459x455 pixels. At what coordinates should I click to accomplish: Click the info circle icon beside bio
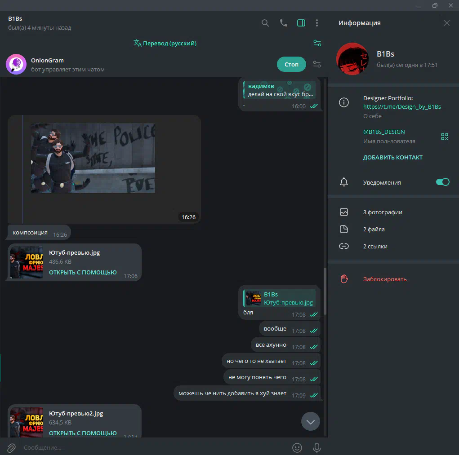click(343, 102)
